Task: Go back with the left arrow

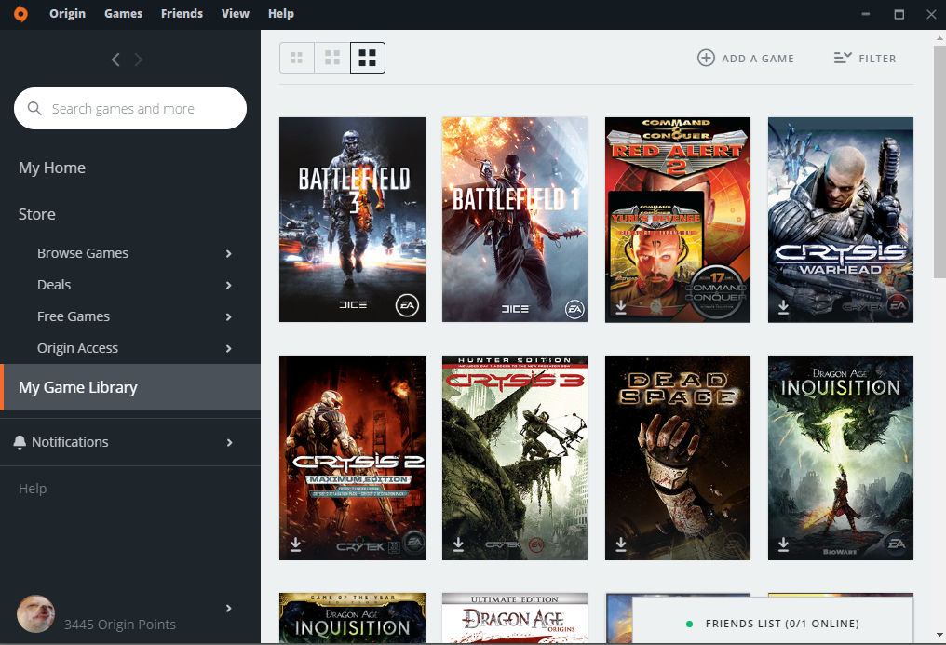Action: [115, 59]
